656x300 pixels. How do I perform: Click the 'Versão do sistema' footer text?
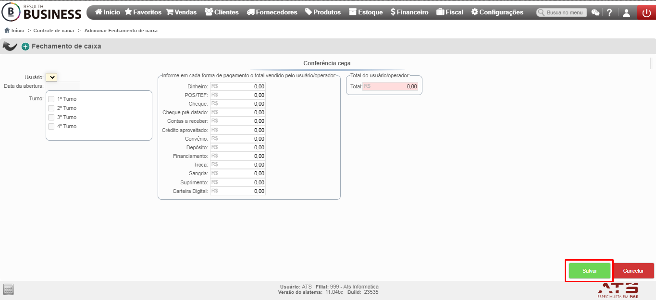coord(300,292)
